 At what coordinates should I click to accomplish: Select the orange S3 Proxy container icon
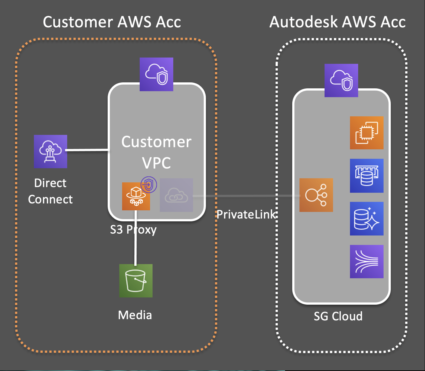[136, 196]
